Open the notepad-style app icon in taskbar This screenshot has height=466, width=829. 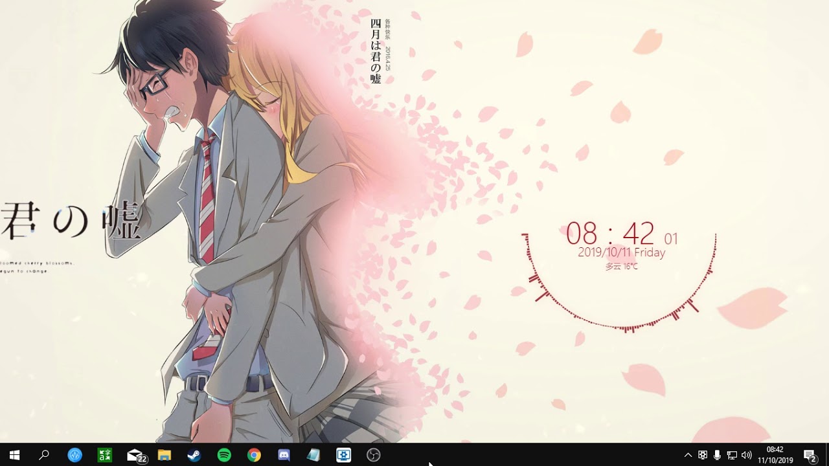[x=313, y=455]
